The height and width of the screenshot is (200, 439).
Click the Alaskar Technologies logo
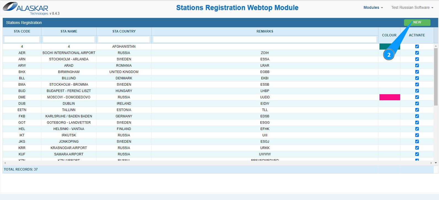26,8
